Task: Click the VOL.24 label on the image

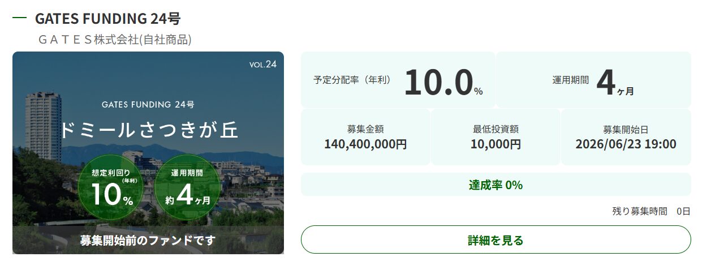Action: (x=263, y=64)
